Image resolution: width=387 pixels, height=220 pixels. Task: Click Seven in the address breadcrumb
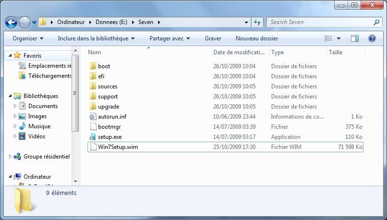pos(146,22)
